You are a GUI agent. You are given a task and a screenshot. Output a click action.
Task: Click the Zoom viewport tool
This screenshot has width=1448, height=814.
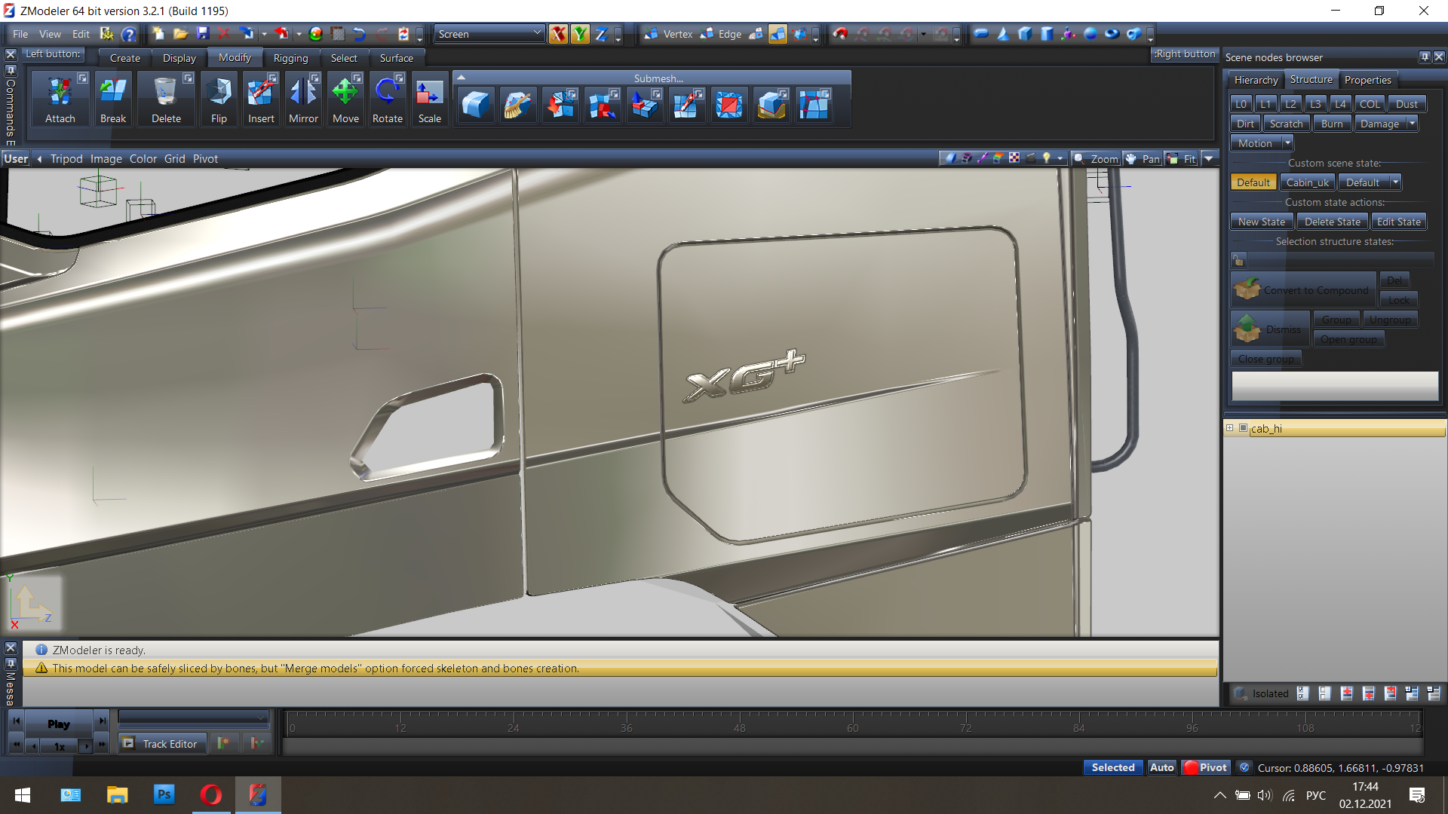tap(1096, 158)
